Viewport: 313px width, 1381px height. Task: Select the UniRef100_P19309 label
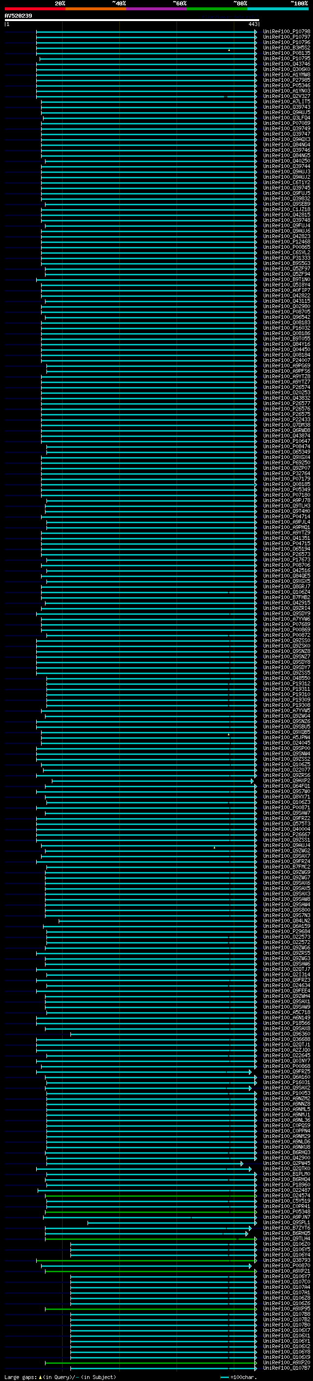tap(287, 700)
